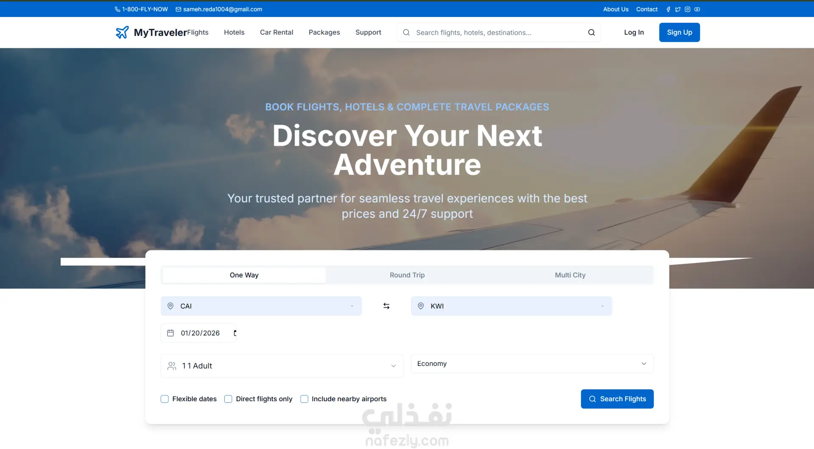This screenshot has width=814, height=449.
Task: Expand the 1 Adult passengers dropdown
Action: [x=282, y=366]
